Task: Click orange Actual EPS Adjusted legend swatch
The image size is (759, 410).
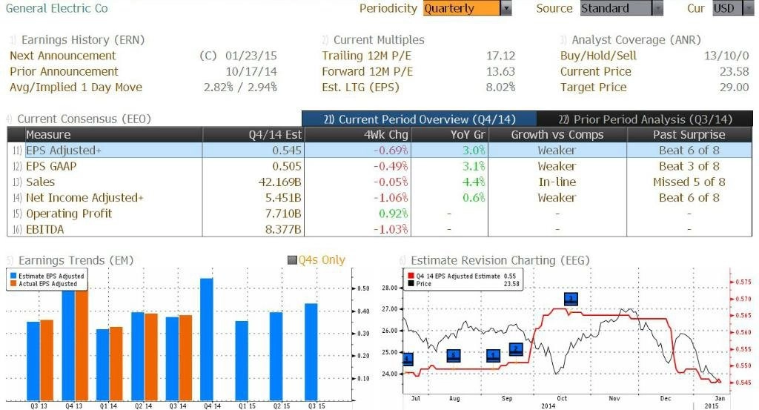Action: [x=13, y=284]
